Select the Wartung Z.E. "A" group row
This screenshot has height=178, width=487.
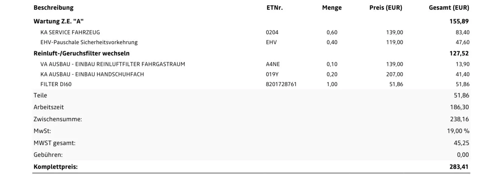(x=251, y=21)
